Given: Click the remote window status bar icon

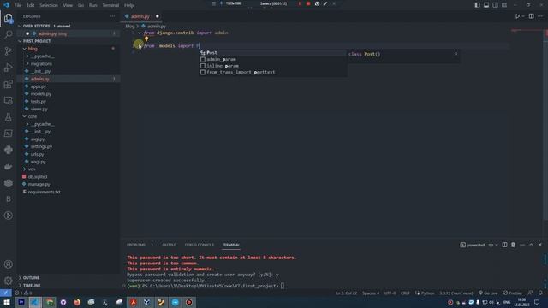Looking at the screenshot, I should pos(6,293).
